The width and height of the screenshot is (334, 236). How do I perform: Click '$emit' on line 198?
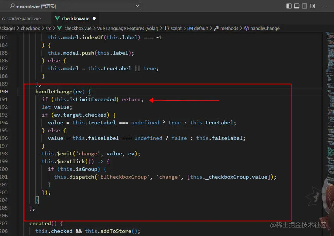coord(65,154)
